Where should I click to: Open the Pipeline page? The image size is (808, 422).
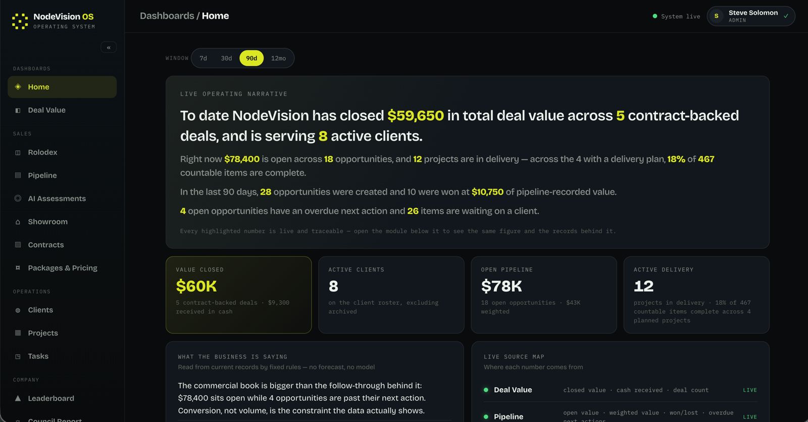click(62, 175)
